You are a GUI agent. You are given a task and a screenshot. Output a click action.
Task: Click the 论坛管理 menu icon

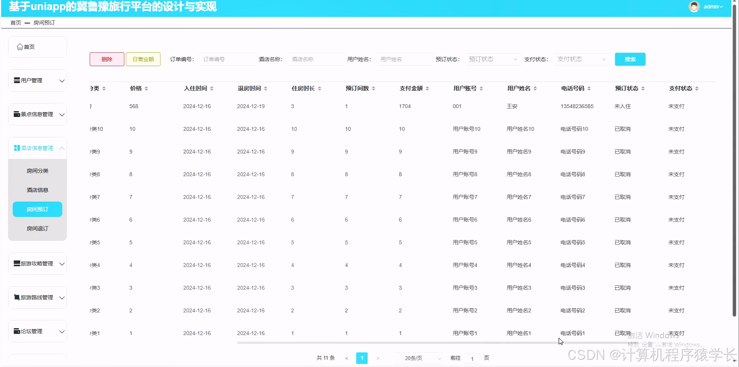coord(17,331)
